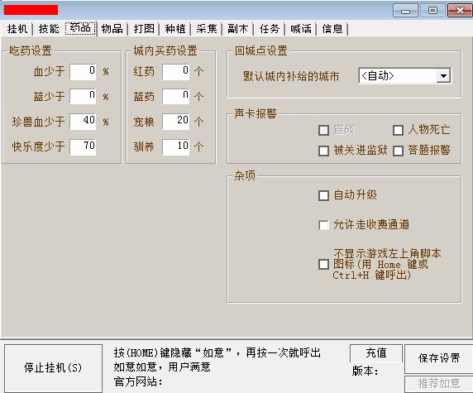Viewport: 473px width, 393px height.
Task: Maximize the window
Action: click(432, 11)
